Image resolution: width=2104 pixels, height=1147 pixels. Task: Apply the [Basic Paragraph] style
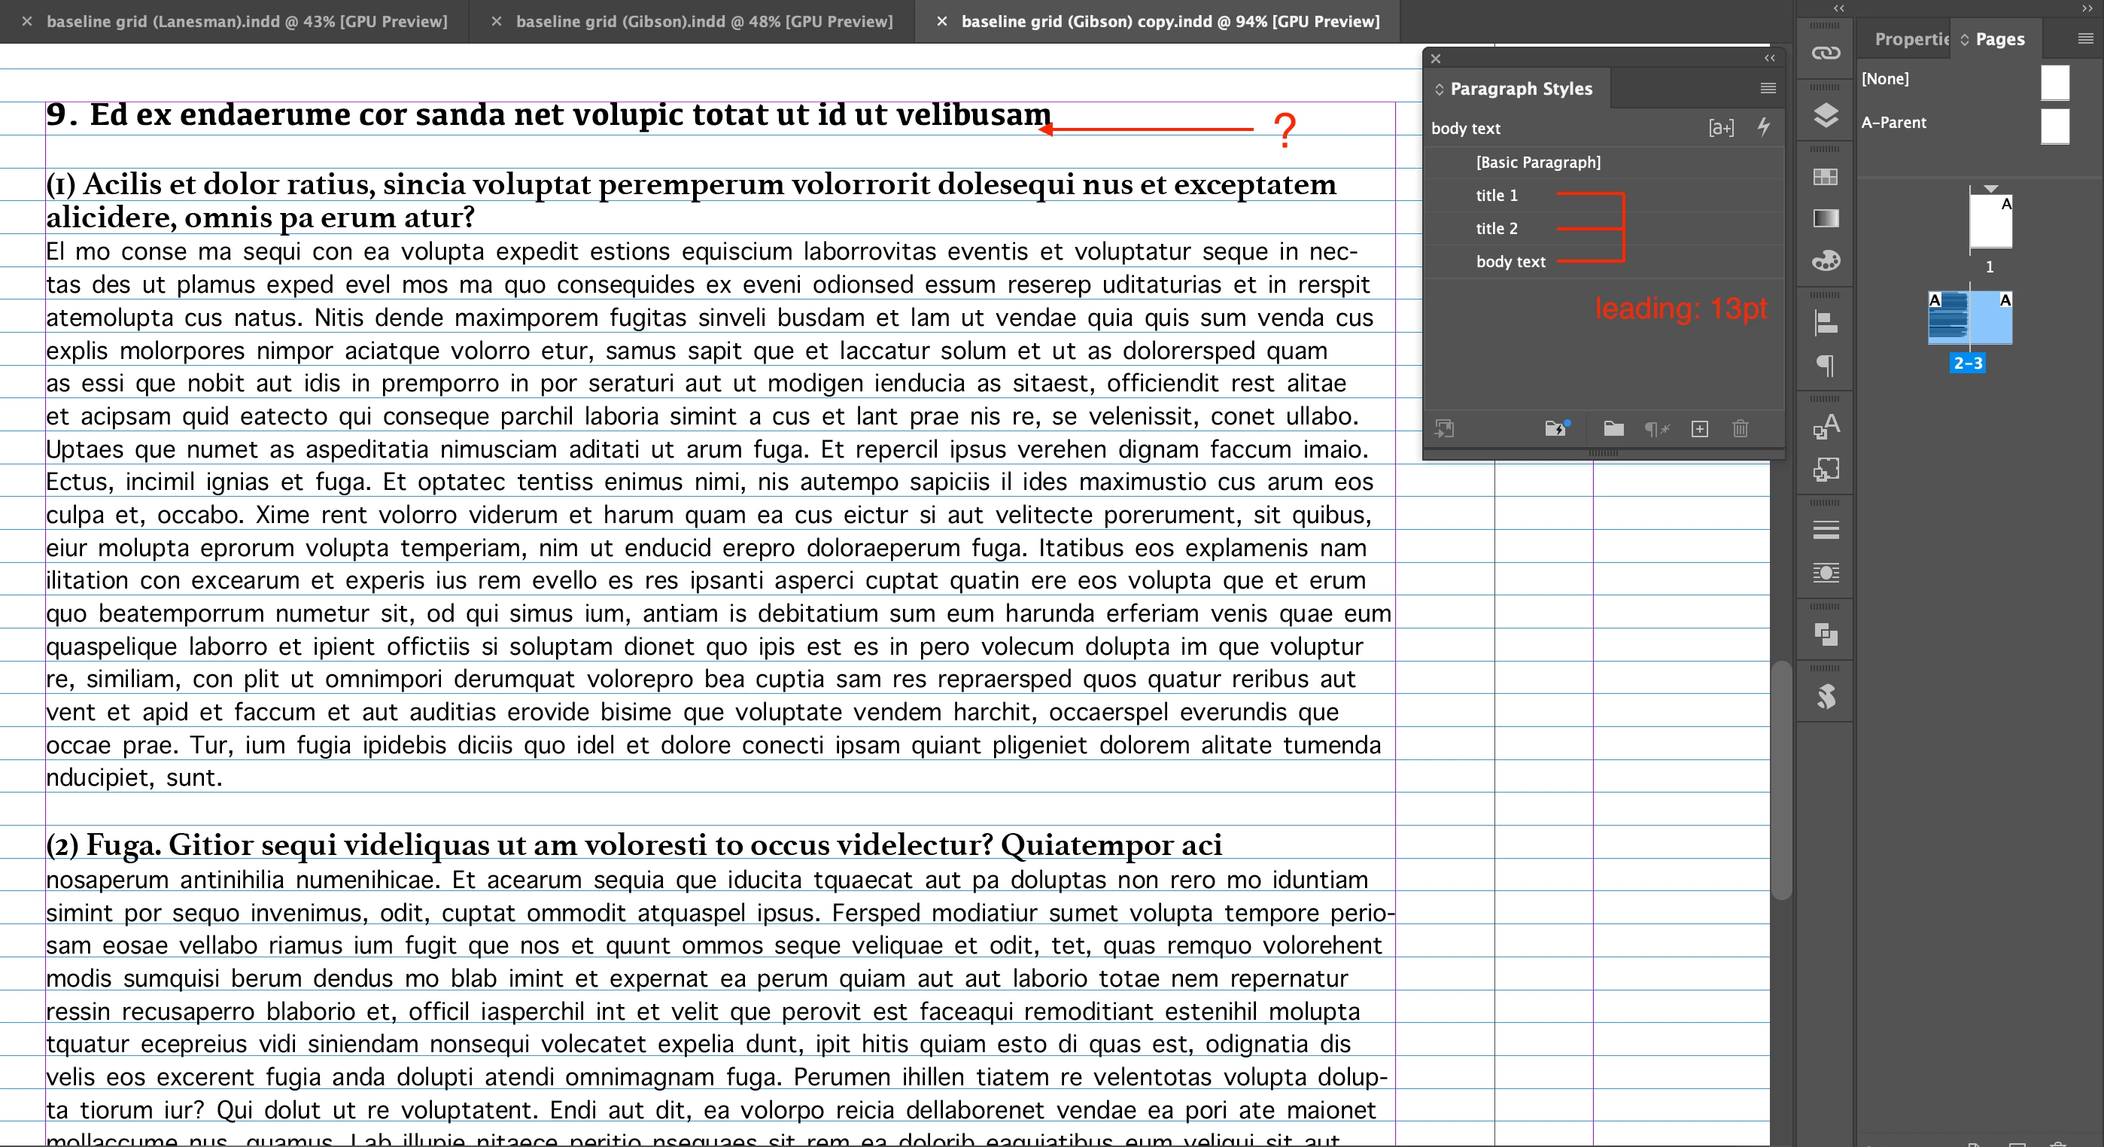click(1538, 162)
